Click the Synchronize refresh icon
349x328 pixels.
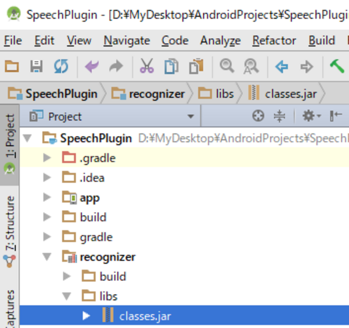[x=61, y=66]
